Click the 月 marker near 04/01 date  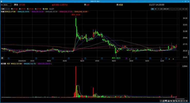click(53, 58)
